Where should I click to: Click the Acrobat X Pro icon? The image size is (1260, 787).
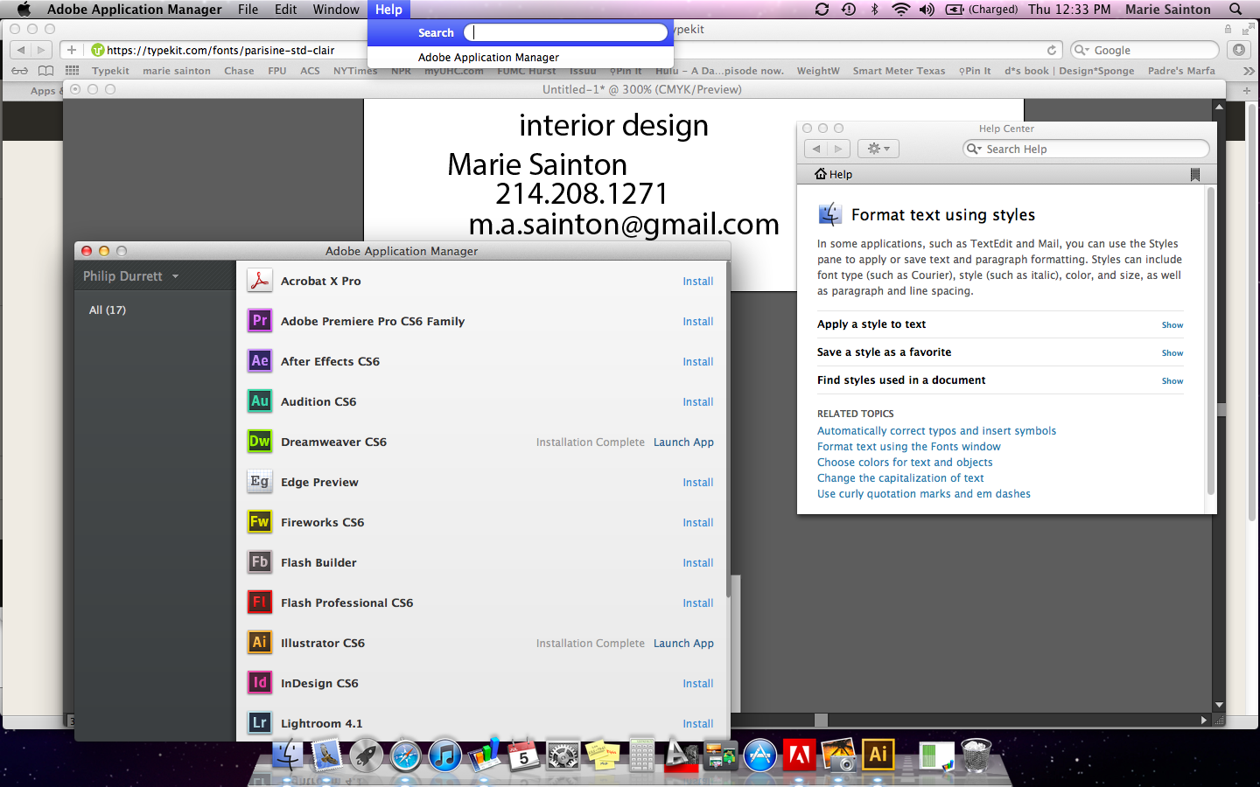[x=259, y=281]
